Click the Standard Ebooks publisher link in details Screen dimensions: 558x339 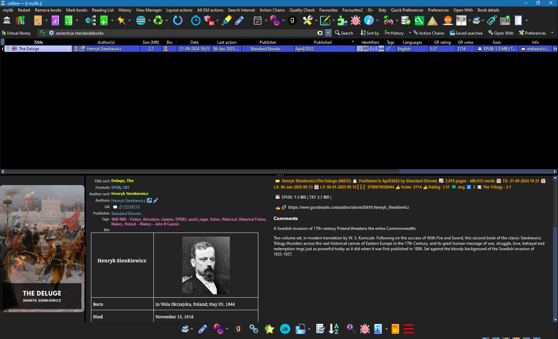tap(126, 214)
